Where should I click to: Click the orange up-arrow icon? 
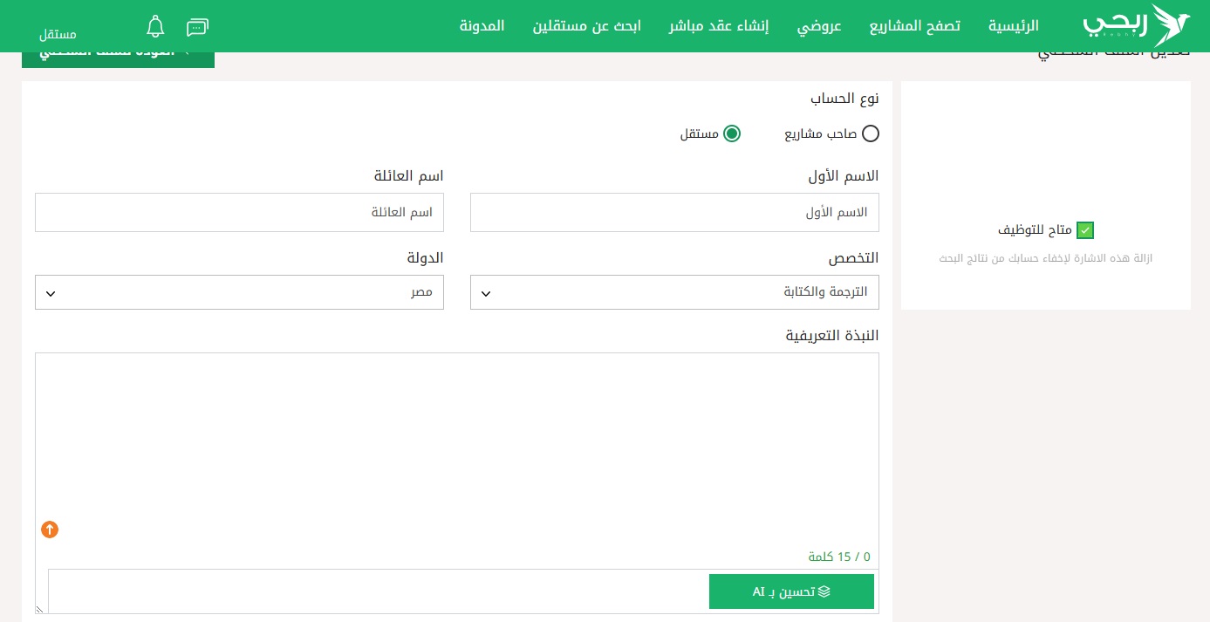coord(50,530)
